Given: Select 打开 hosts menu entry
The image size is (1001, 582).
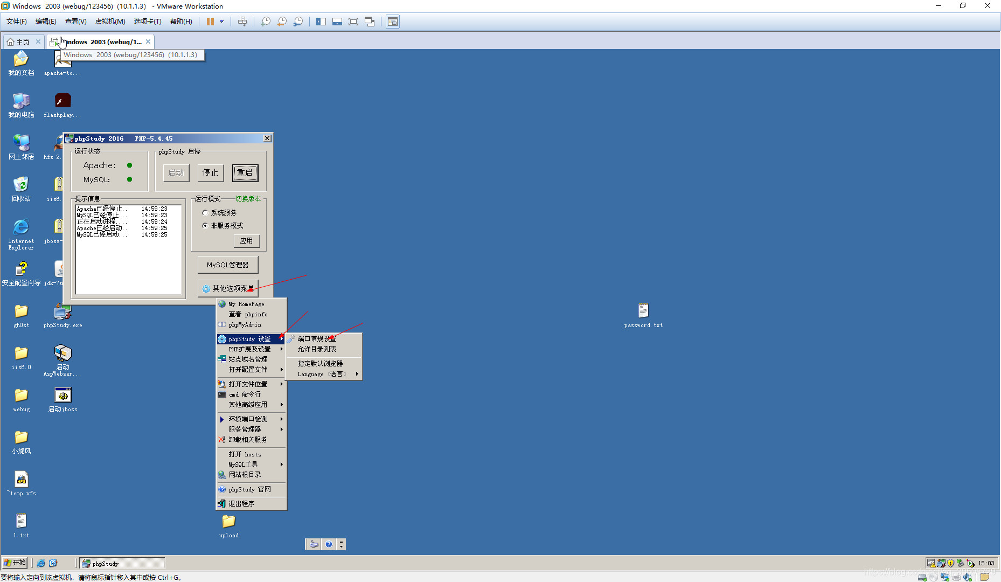Looking at the screenshot, I should point(251,454).
